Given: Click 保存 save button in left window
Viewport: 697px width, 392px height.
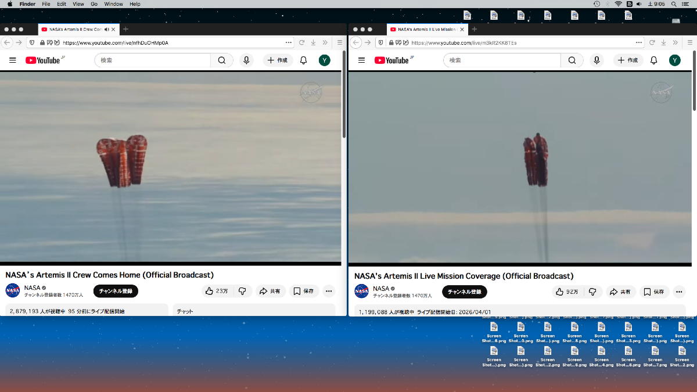Looking at the screenshot, I should click(304, 291).
